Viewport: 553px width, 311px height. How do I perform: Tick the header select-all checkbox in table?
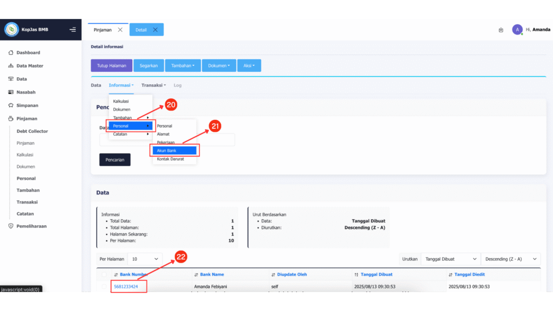[104, 274]
